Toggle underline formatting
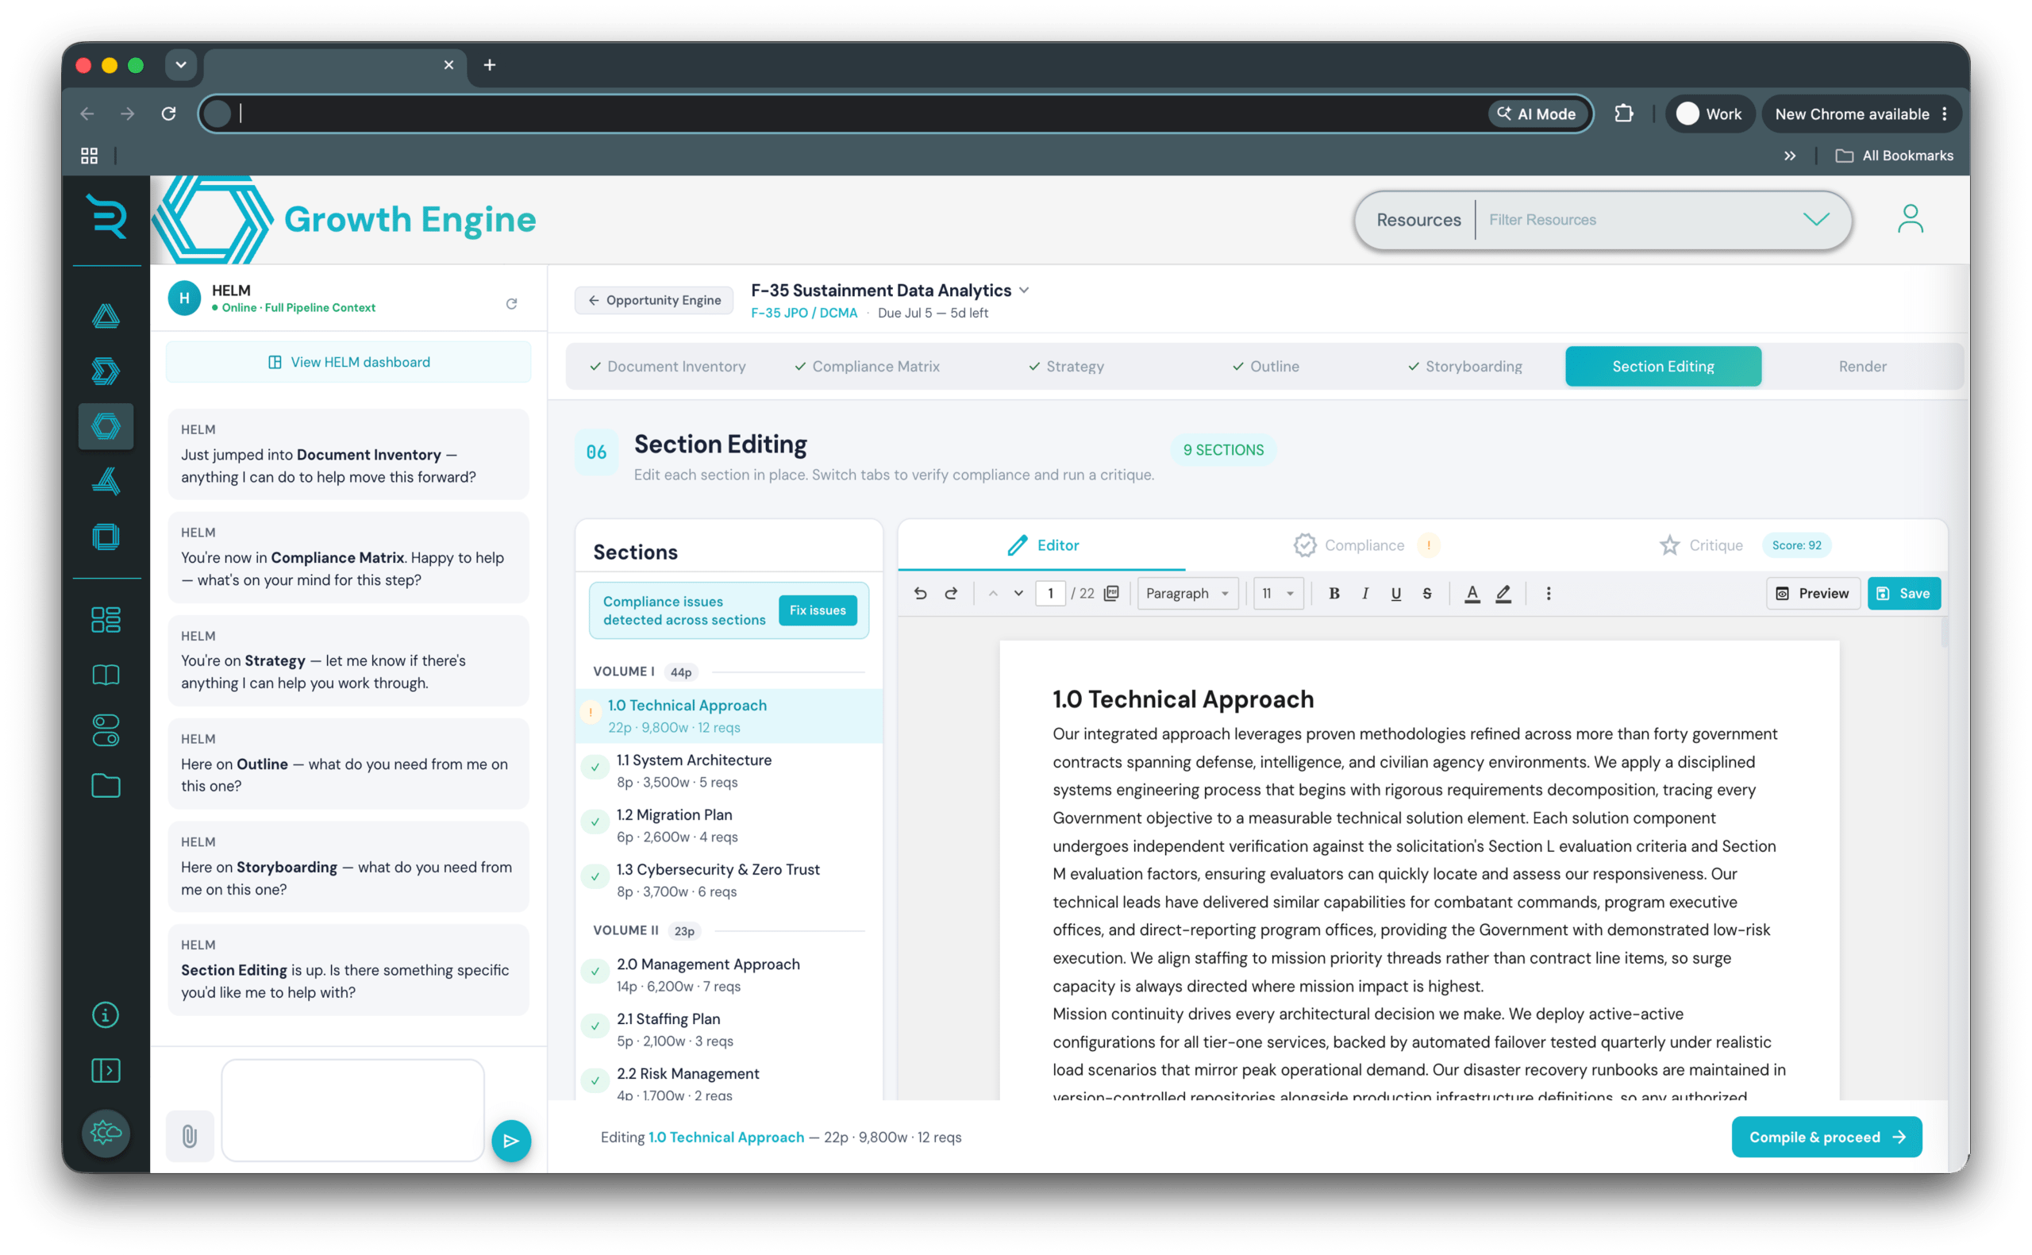This screenshot has width=2032, height=1255. [1395, 593]
